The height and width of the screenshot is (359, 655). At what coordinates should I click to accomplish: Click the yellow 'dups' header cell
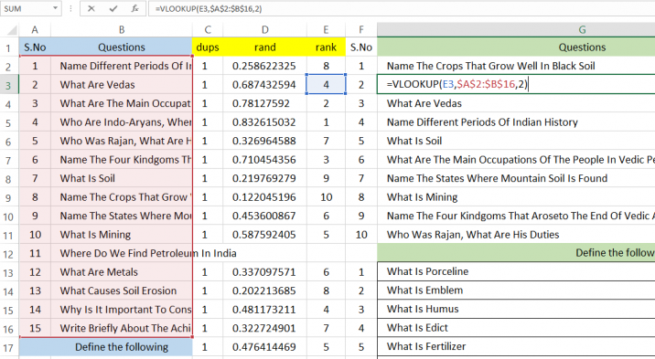click(x=208, y=48)
